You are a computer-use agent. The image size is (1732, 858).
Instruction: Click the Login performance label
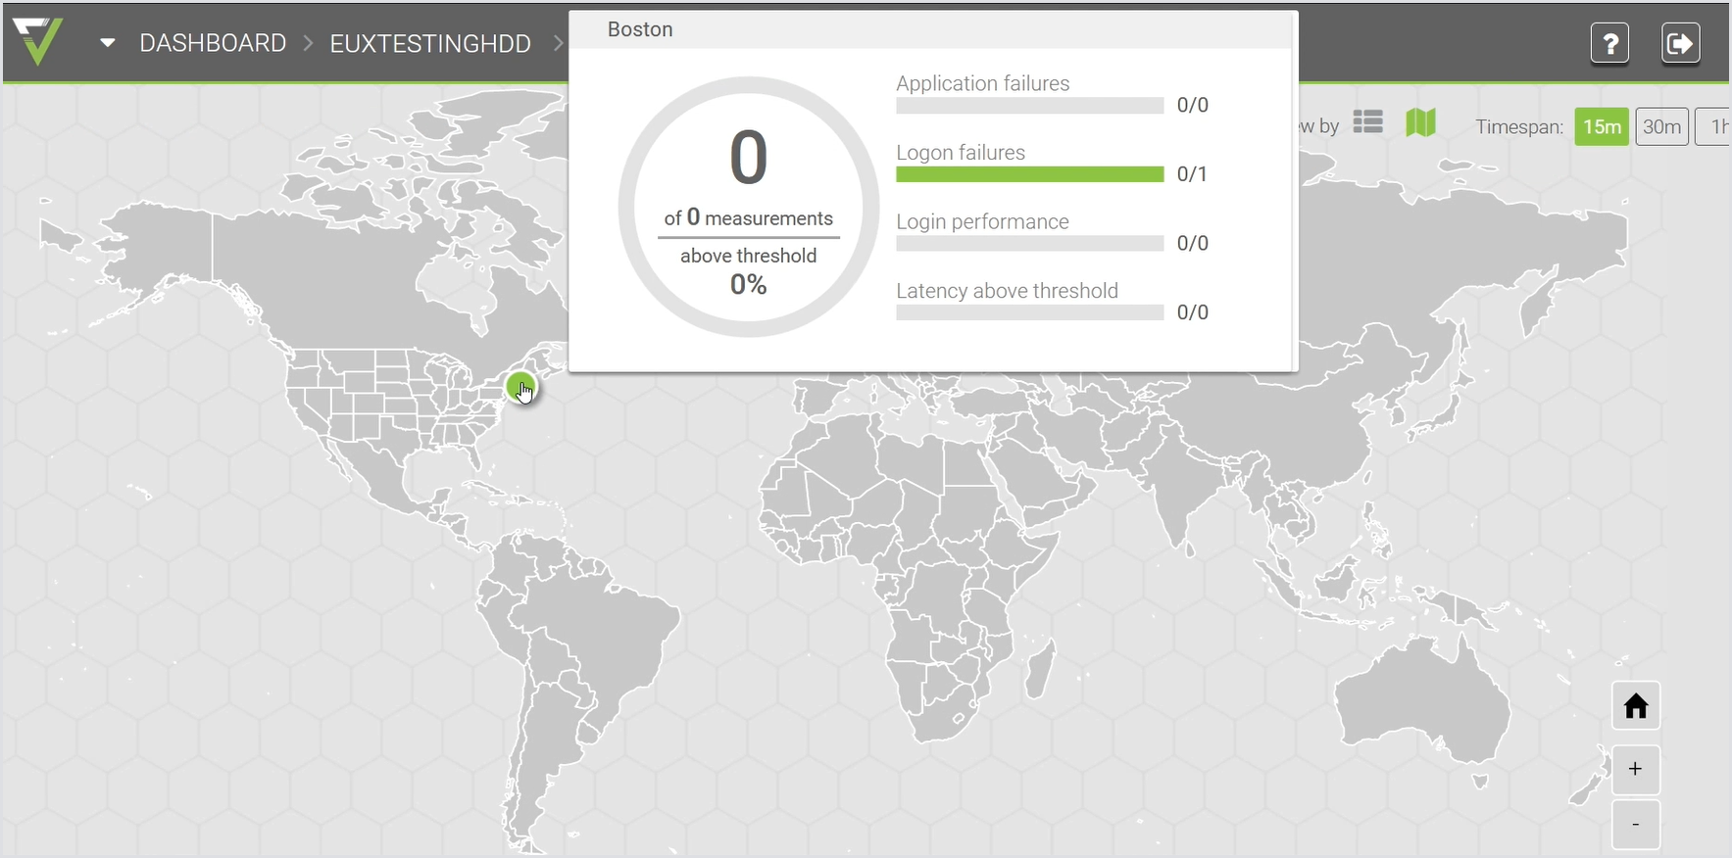point(982,221)
